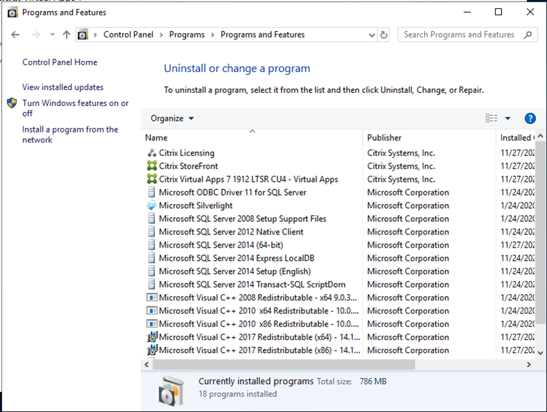Click the Programs breadcrumb in address bar
The image size is (547, 412).
coord(187,35)
